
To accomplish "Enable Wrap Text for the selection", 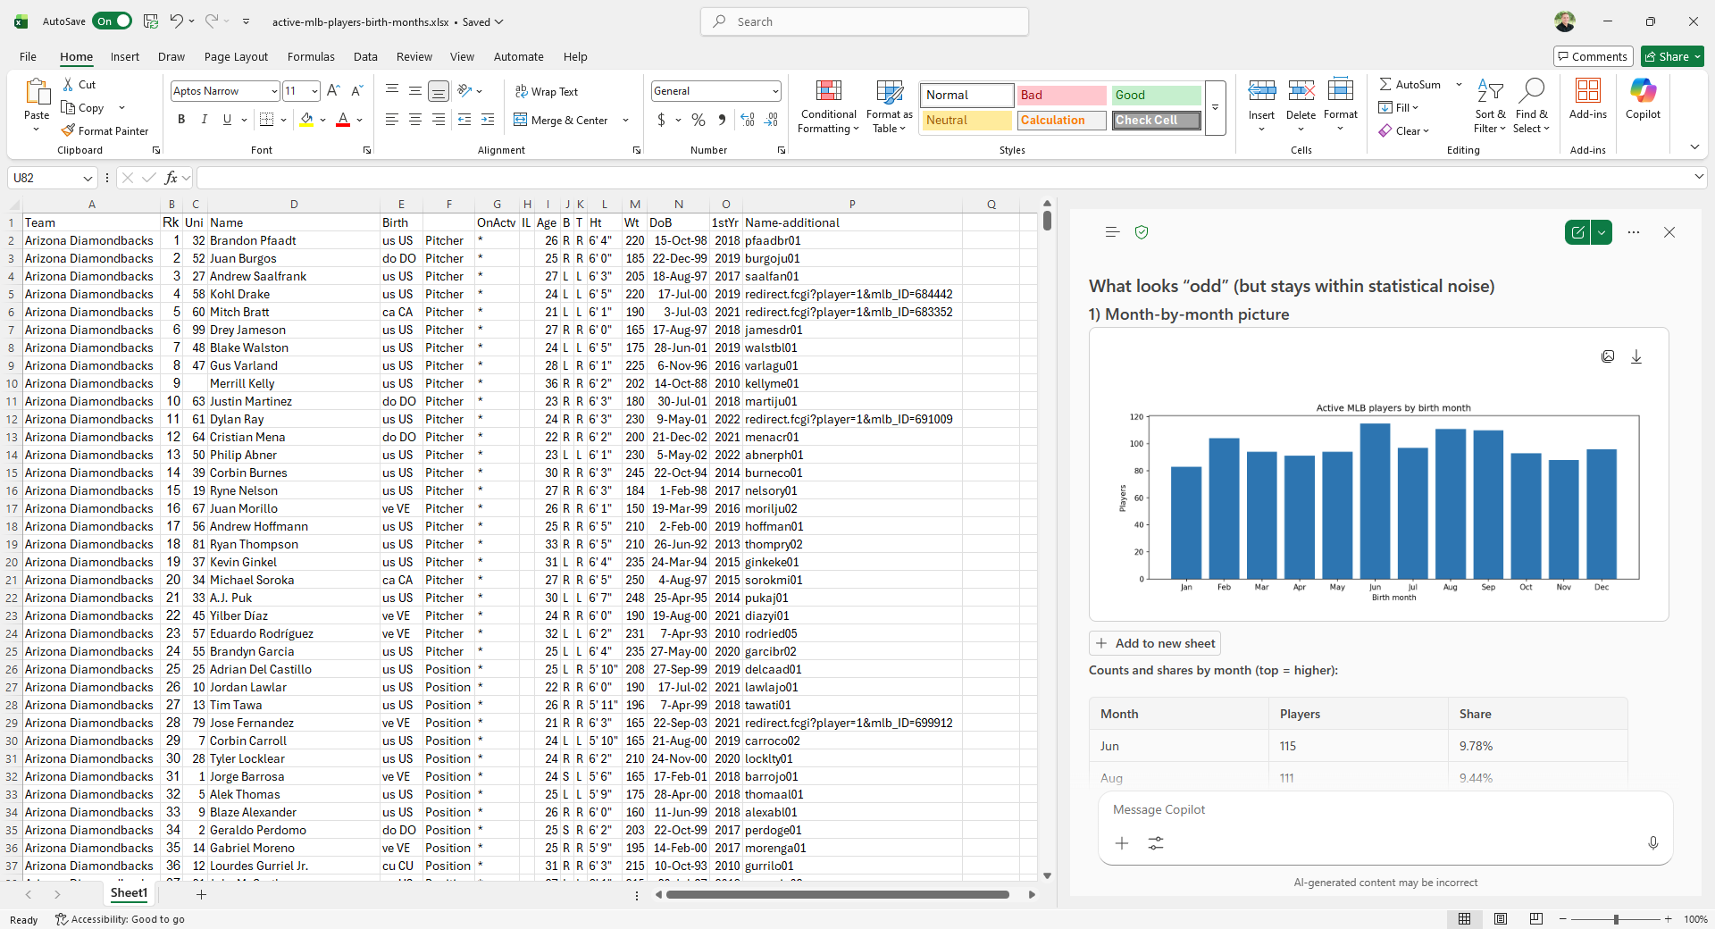I will click(547, 90).
